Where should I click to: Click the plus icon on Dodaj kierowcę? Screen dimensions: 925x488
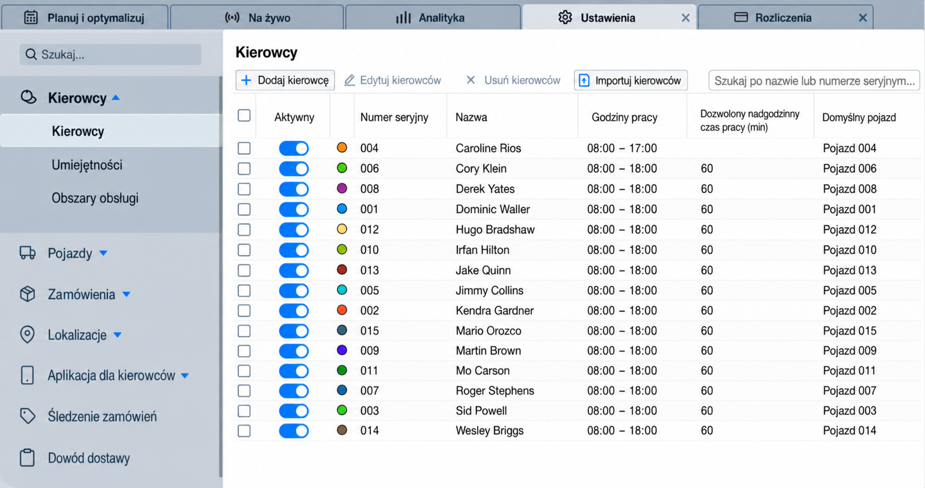click(x=246, y=80)
